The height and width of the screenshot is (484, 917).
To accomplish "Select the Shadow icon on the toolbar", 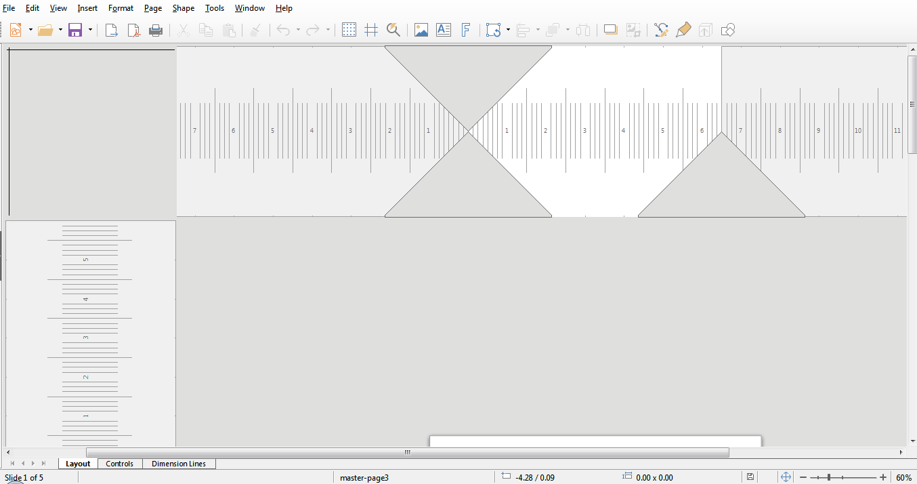I will (610, 30).
